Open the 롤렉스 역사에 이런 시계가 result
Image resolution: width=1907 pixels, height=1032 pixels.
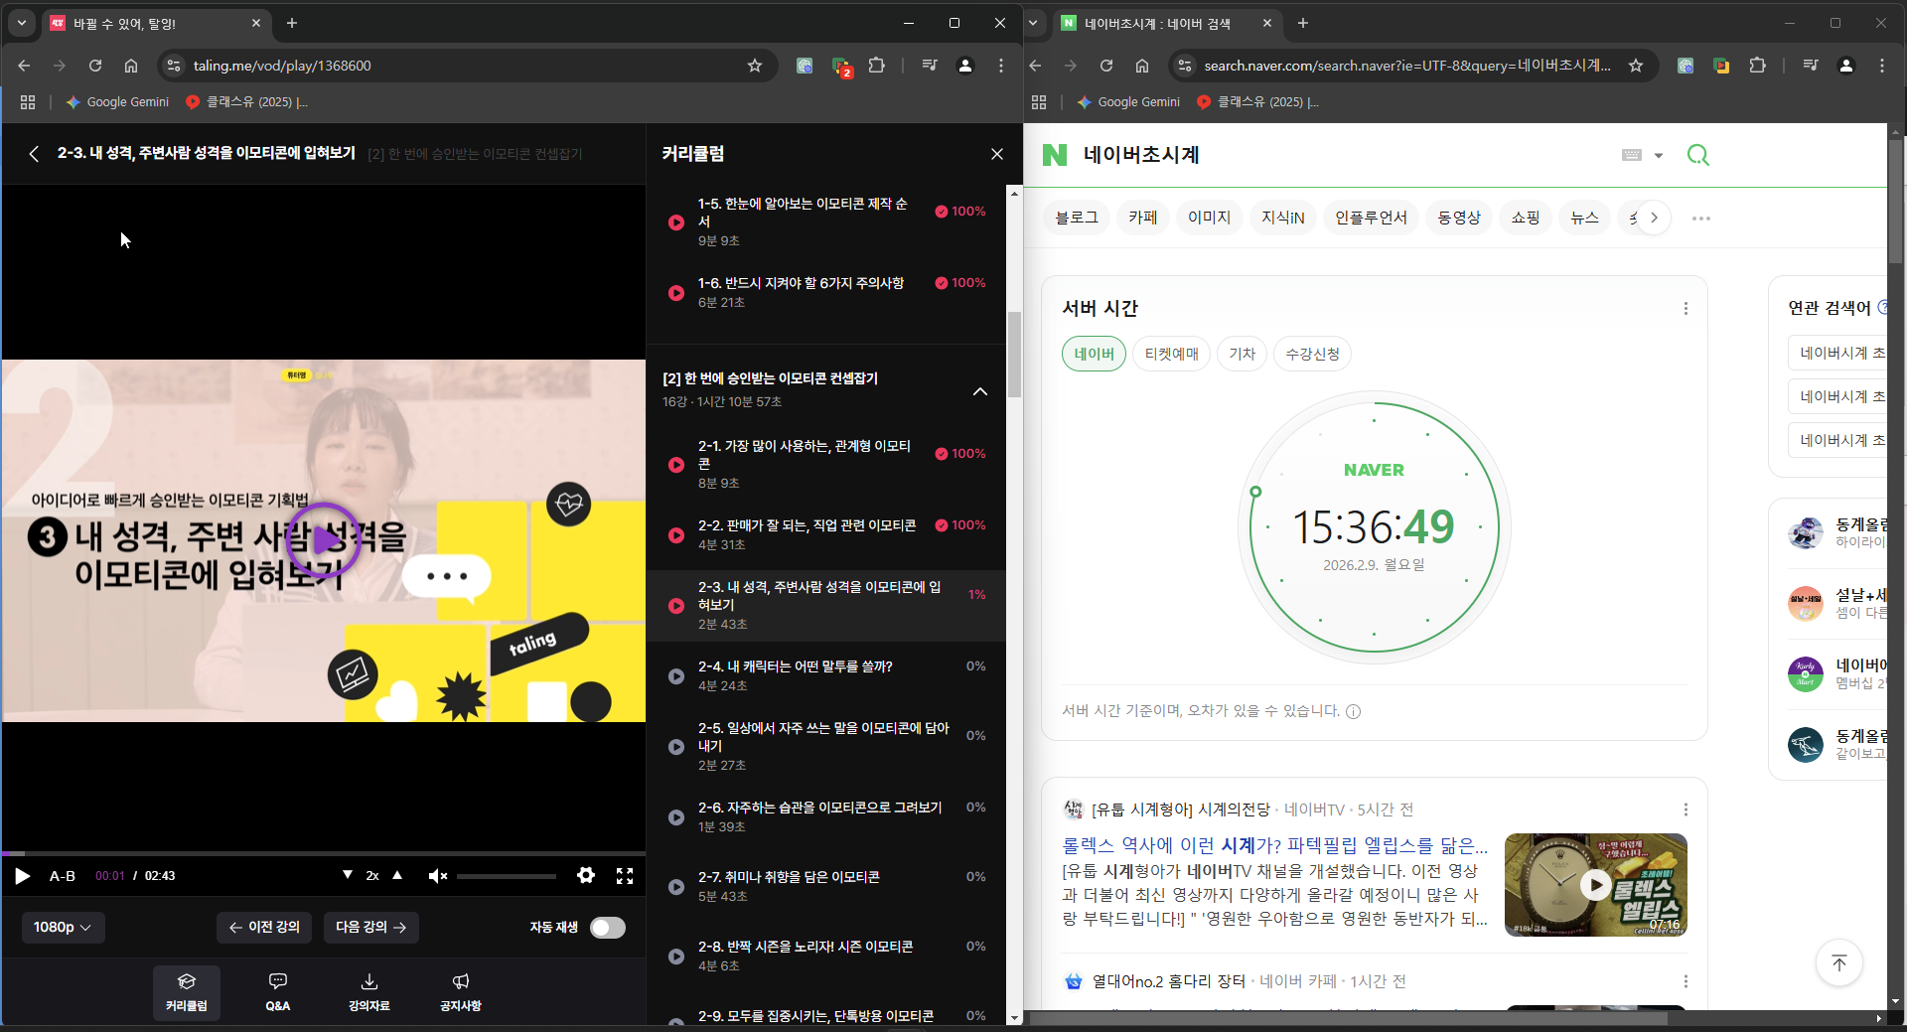1275,845
